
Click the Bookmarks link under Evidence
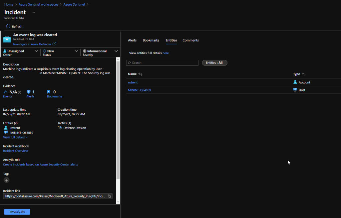coord(55,96)
